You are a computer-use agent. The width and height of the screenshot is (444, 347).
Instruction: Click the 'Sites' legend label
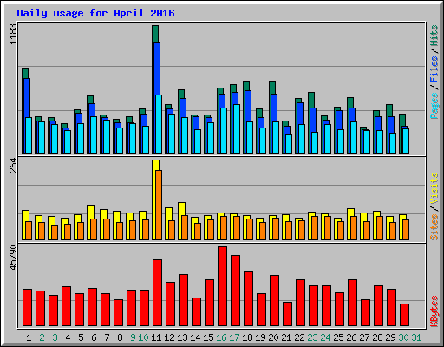click(x=434, y=227)
